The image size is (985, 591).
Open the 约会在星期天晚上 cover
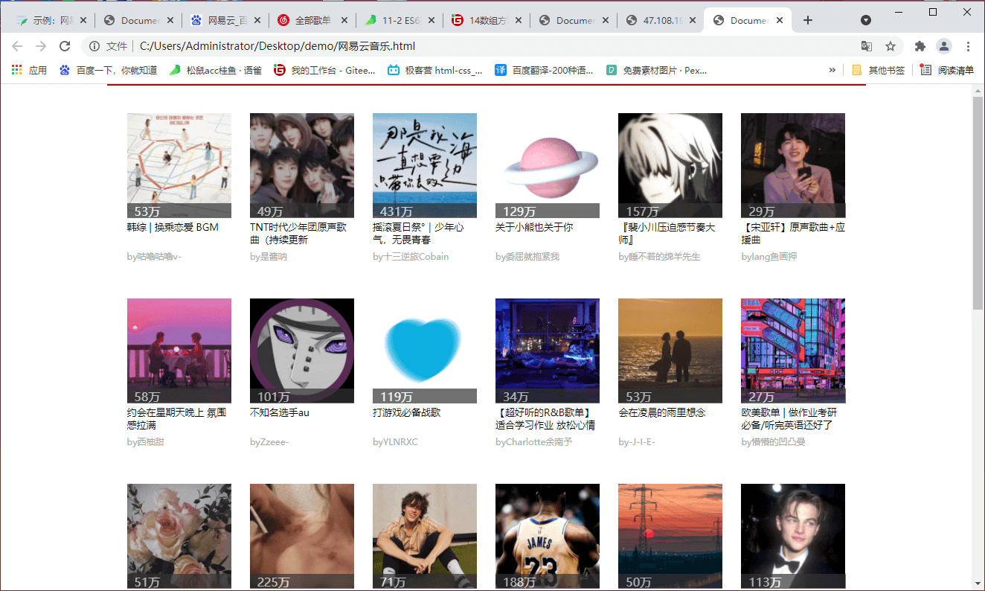[179, 351]
